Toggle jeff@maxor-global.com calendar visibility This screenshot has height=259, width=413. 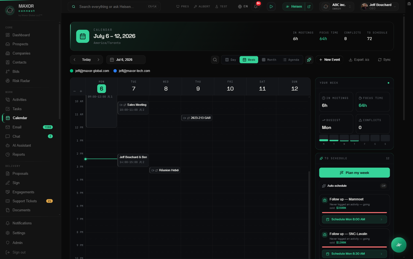pos(90,71)
